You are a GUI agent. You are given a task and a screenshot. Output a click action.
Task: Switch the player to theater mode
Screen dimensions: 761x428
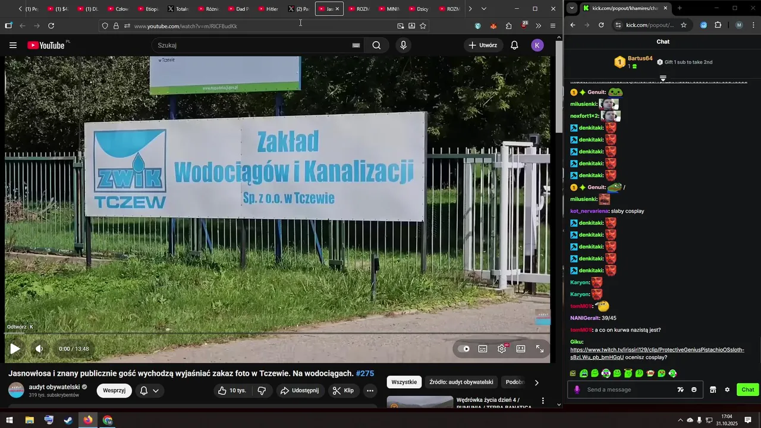521,349
